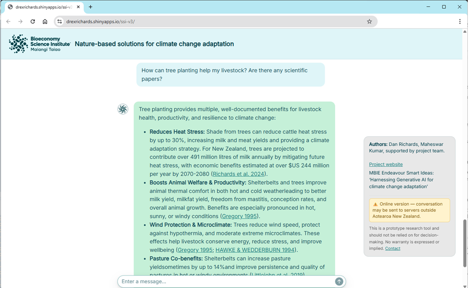
Task: Select the drexrichards.shinyapps.io browser tab
Action: [44, 7]
